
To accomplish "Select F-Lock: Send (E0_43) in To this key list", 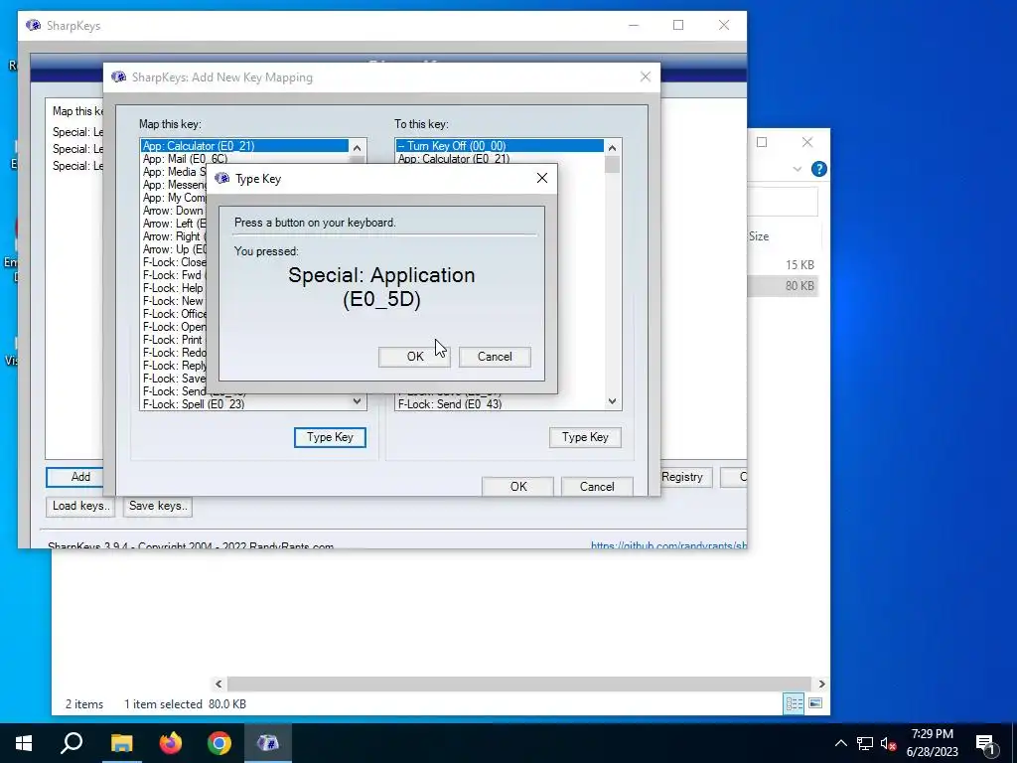I will point(501,403).
